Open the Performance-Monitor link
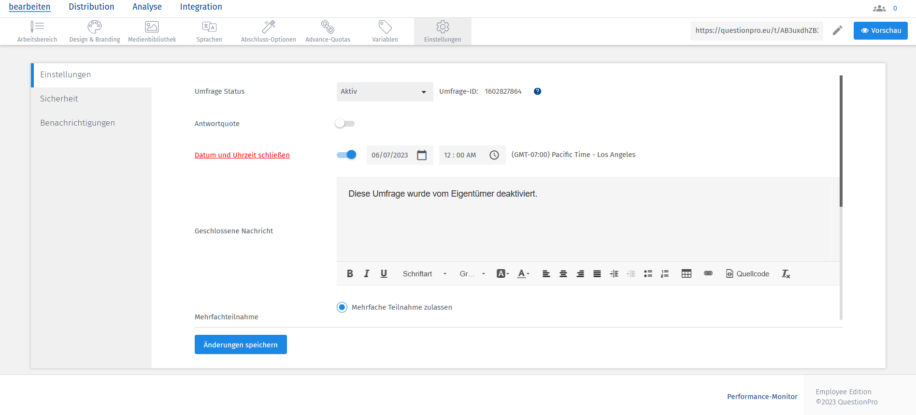Viewport: 916px width, 415px height. tap(762, 397)
